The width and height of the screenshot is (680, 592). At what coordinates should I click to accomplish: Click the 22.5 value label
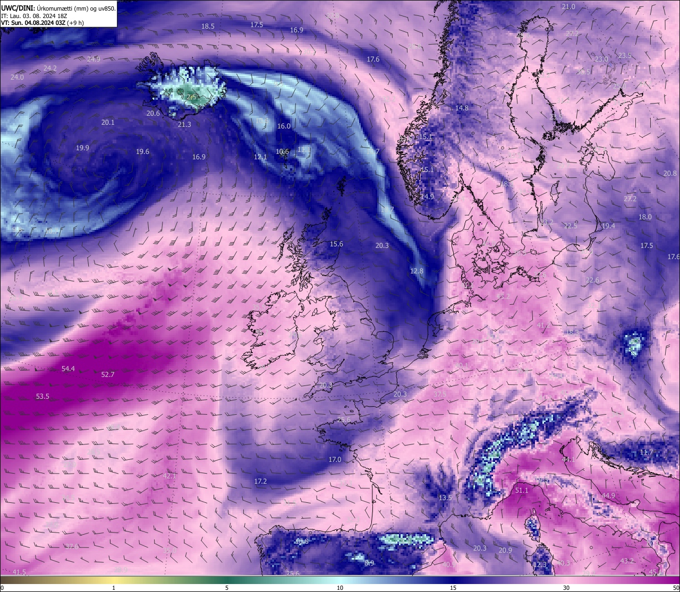pos(571,226)
